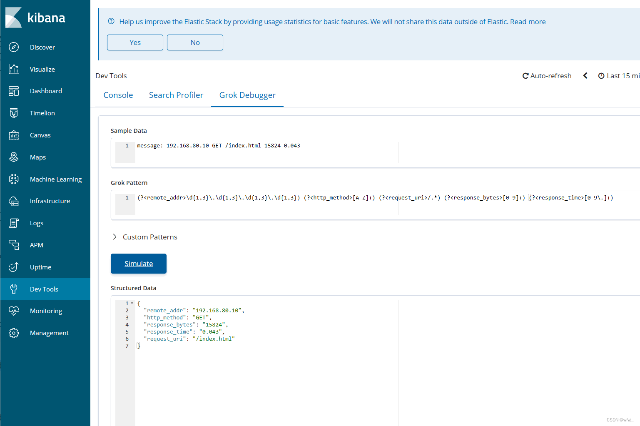Open Visualize chart icon
Viewport: 640px width, 426px height.
point(14,69)
